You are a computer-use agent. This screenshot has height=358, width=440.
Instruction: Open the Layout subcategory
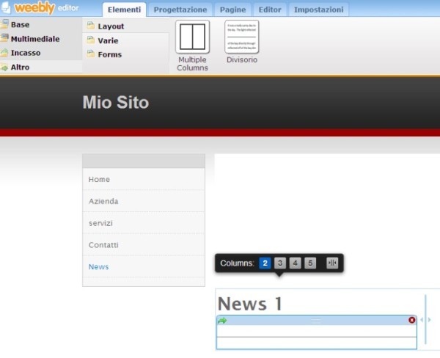coord(111,26)
